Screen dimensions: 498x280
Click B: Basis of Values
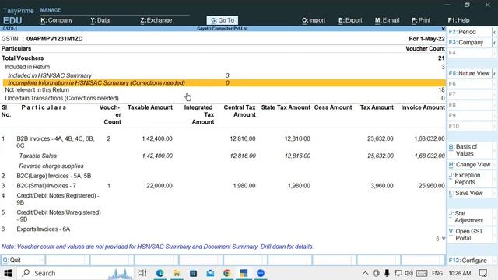click(470, 150)
